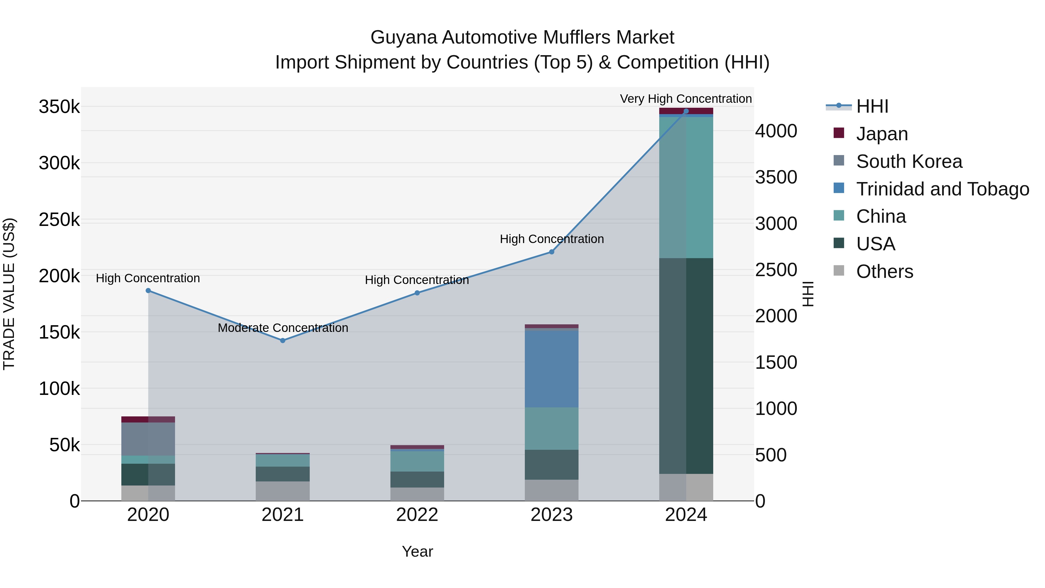
Task: Click the China teal legend swatch
Action: pos(839,215)
